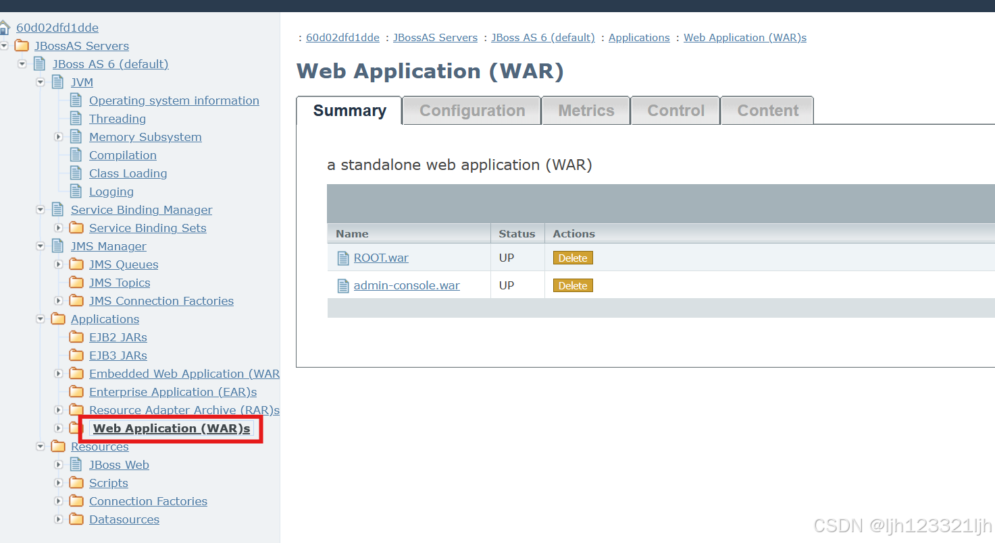The width and height of the screenshot is (995, 543).
Task: Expand the Embedded Web Application node
Action: [x=59, y=374]
